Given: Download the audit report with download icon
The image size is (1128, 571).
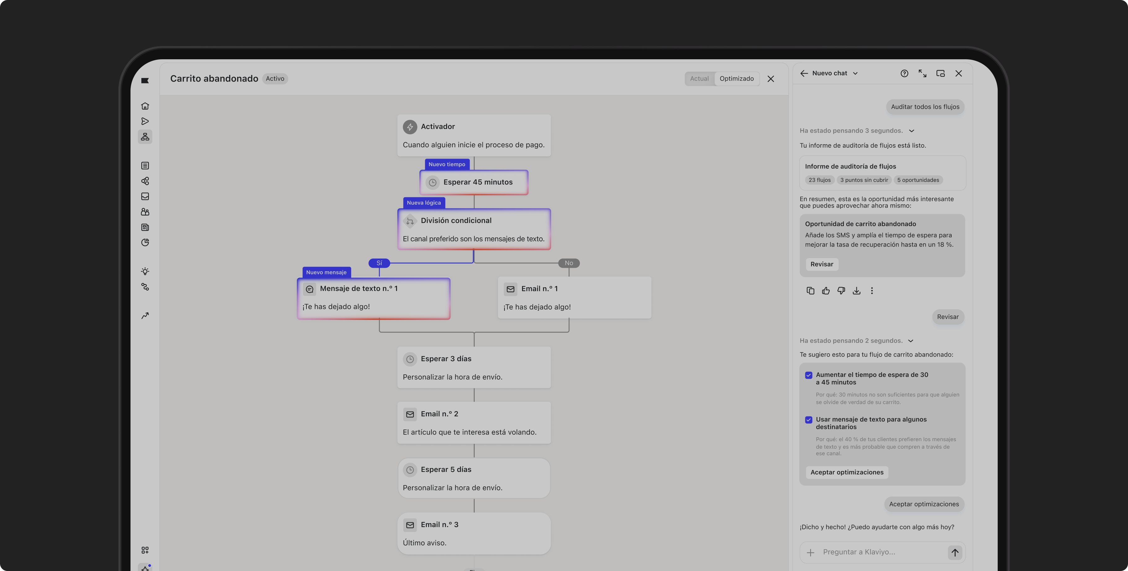Looking at the screenshot, I should tap(857, 291).
